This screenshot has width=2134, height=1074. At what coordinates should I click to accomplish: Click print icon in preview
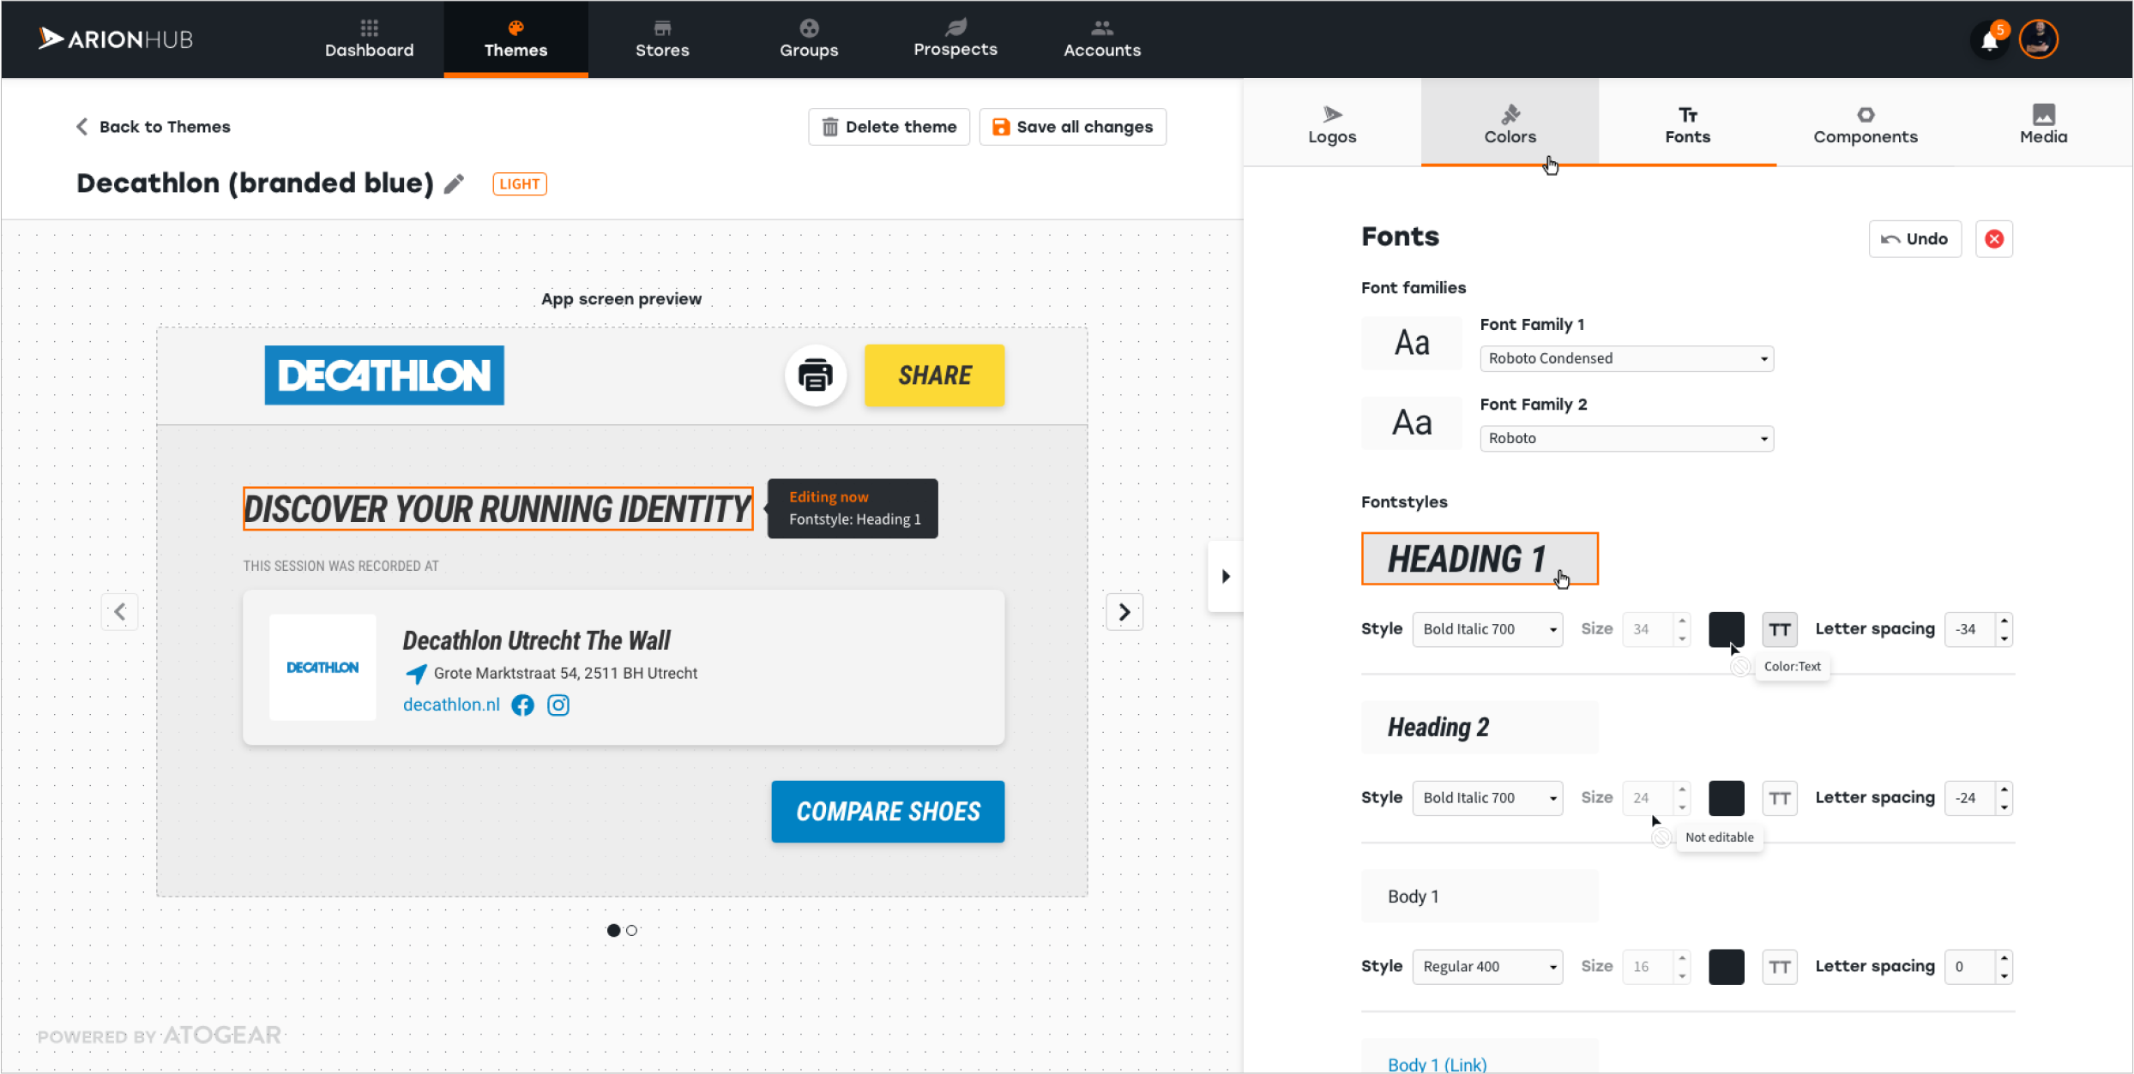pos(816,375)
